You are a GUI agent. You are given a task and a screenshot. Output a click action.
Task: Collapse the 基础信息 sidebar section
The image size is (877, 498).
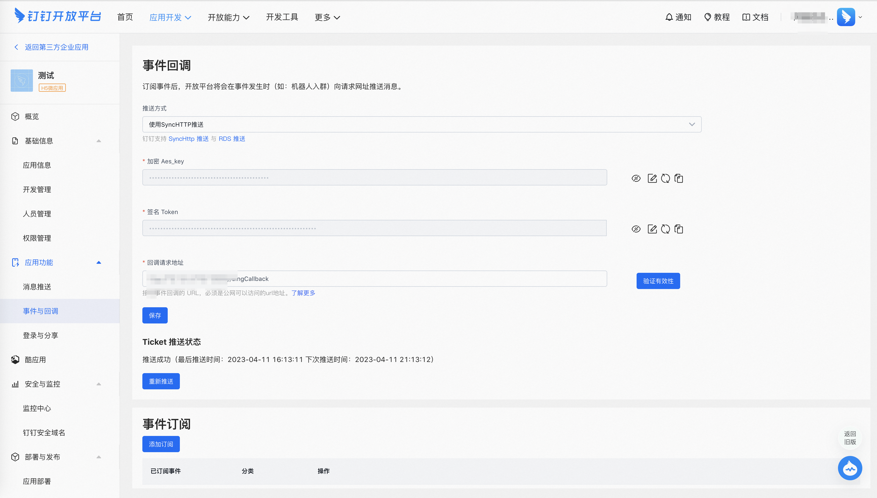point(99,141)
